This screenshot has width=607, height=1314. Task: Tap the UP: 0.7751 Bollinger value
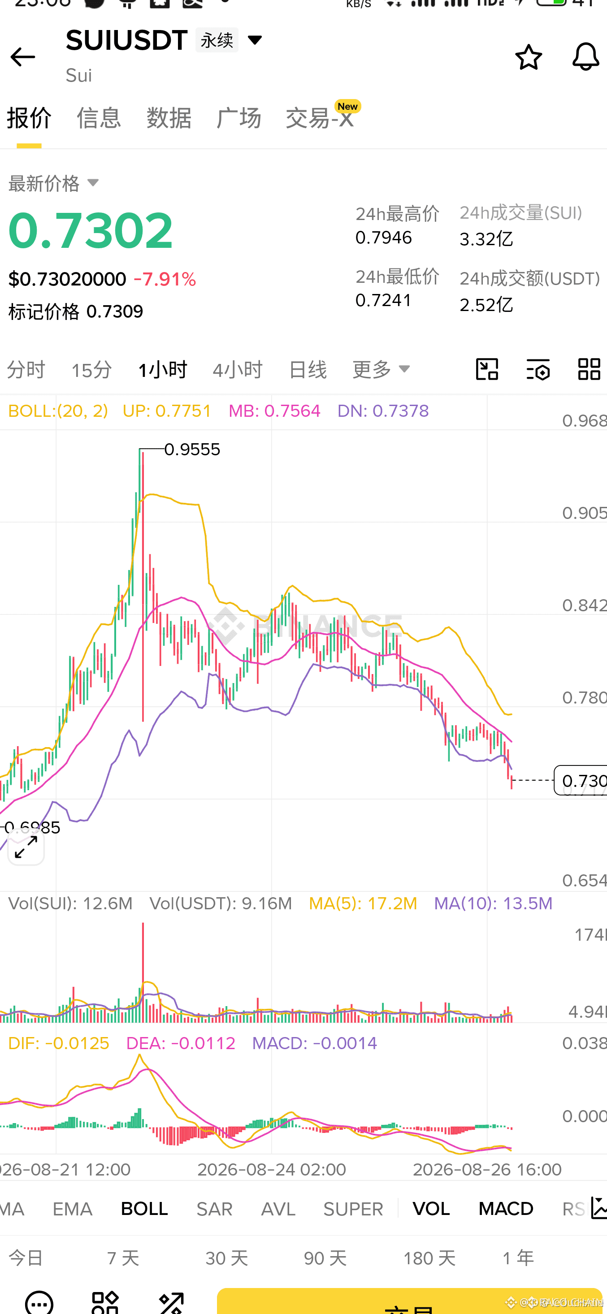[x=167, y=411]
